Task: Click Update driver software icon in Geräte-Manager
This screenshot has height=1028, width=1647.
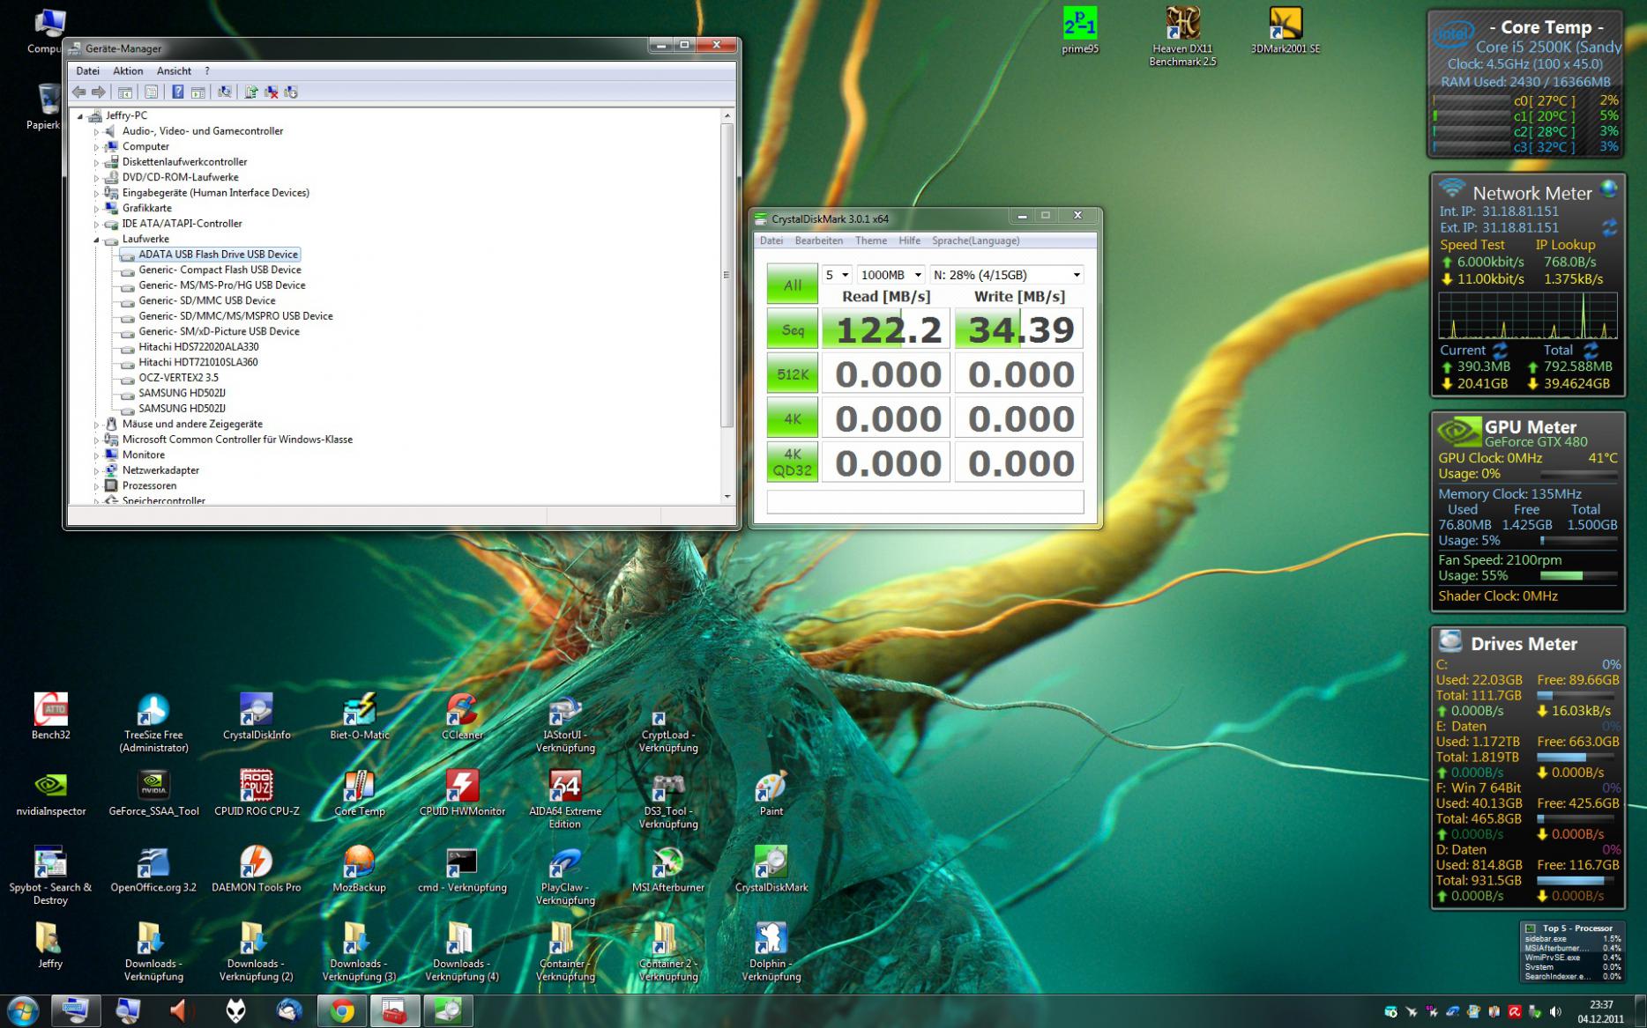Action: pos(251,92)
